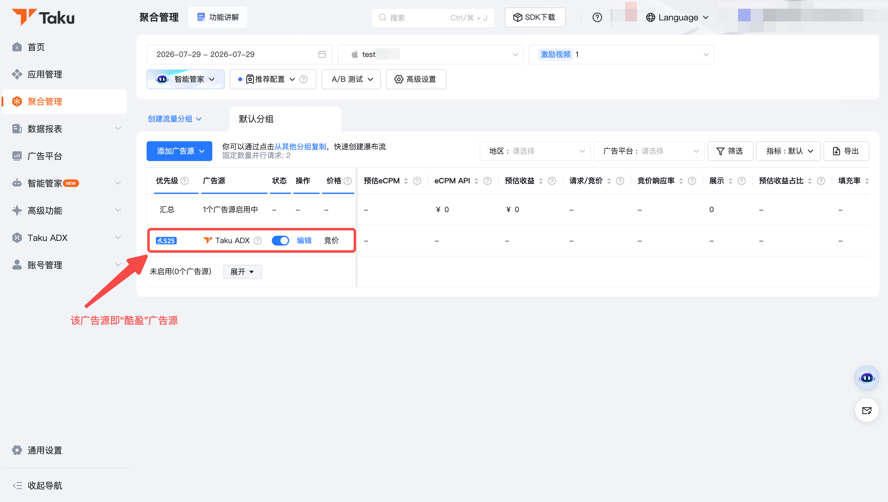
Task: Click 从其他分组复制 link
Action: pos(300,146)
